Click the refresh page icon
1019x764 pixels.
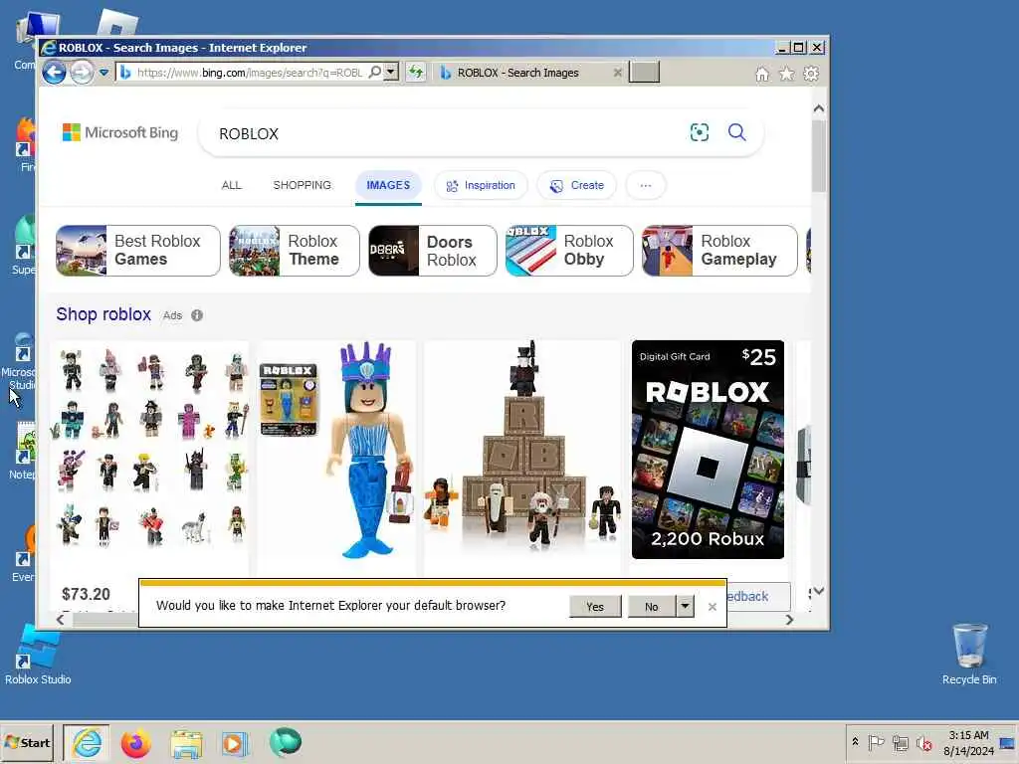tap(415, 72)
